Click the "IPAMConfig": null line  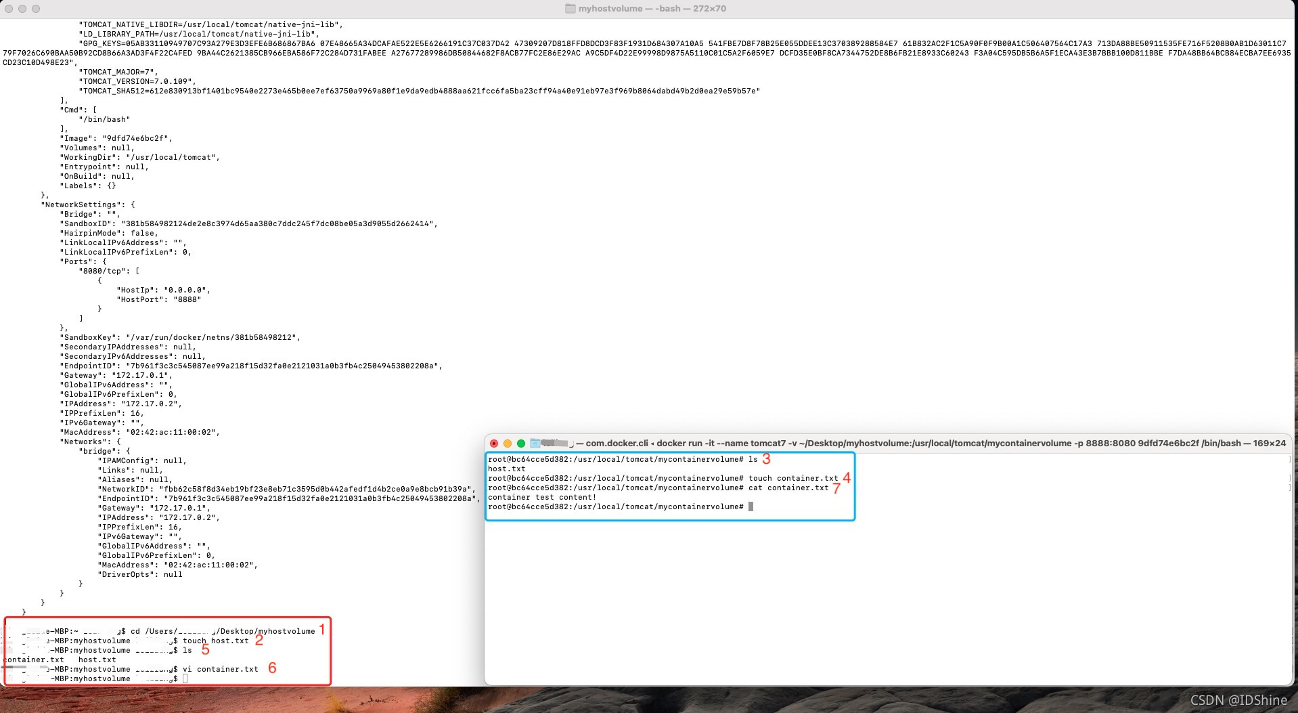(142, 460)
